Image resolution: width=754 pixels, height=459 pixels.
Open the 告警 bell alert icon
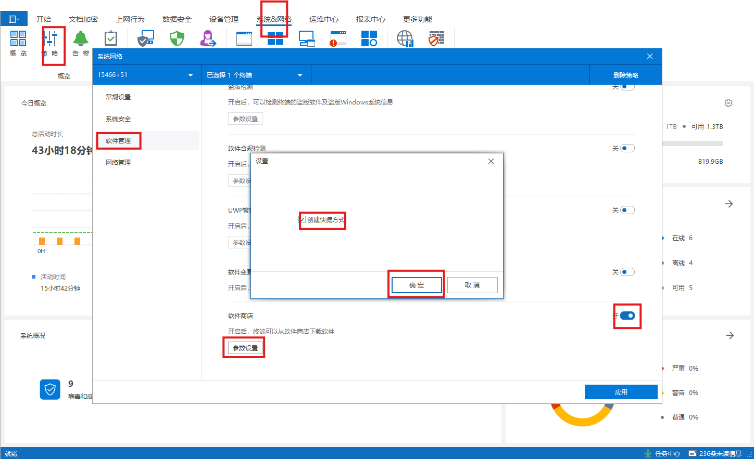[x=81, y=39]
